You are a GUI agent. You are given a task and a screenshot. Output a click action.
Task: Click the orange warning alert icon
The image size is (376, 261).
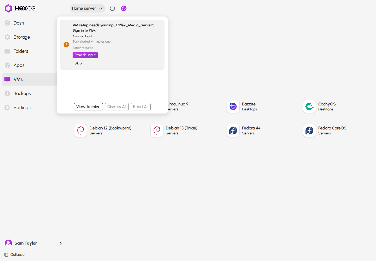[66, 45]
